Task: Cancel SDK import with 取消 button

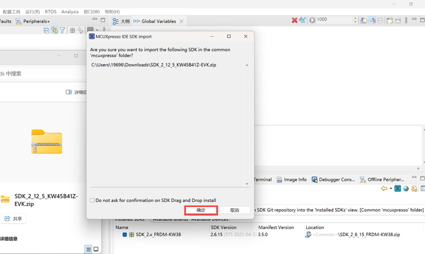Action: [235, 210]
